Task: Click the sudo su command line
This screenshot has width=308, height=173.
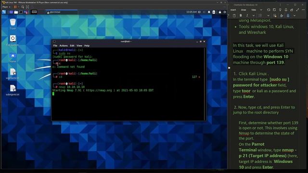Action: (x=64, y=53)
